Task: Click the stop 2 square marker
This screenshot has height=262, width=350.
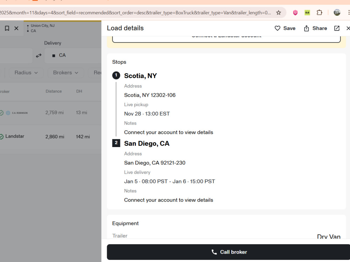Action: (x=116, y=143)
